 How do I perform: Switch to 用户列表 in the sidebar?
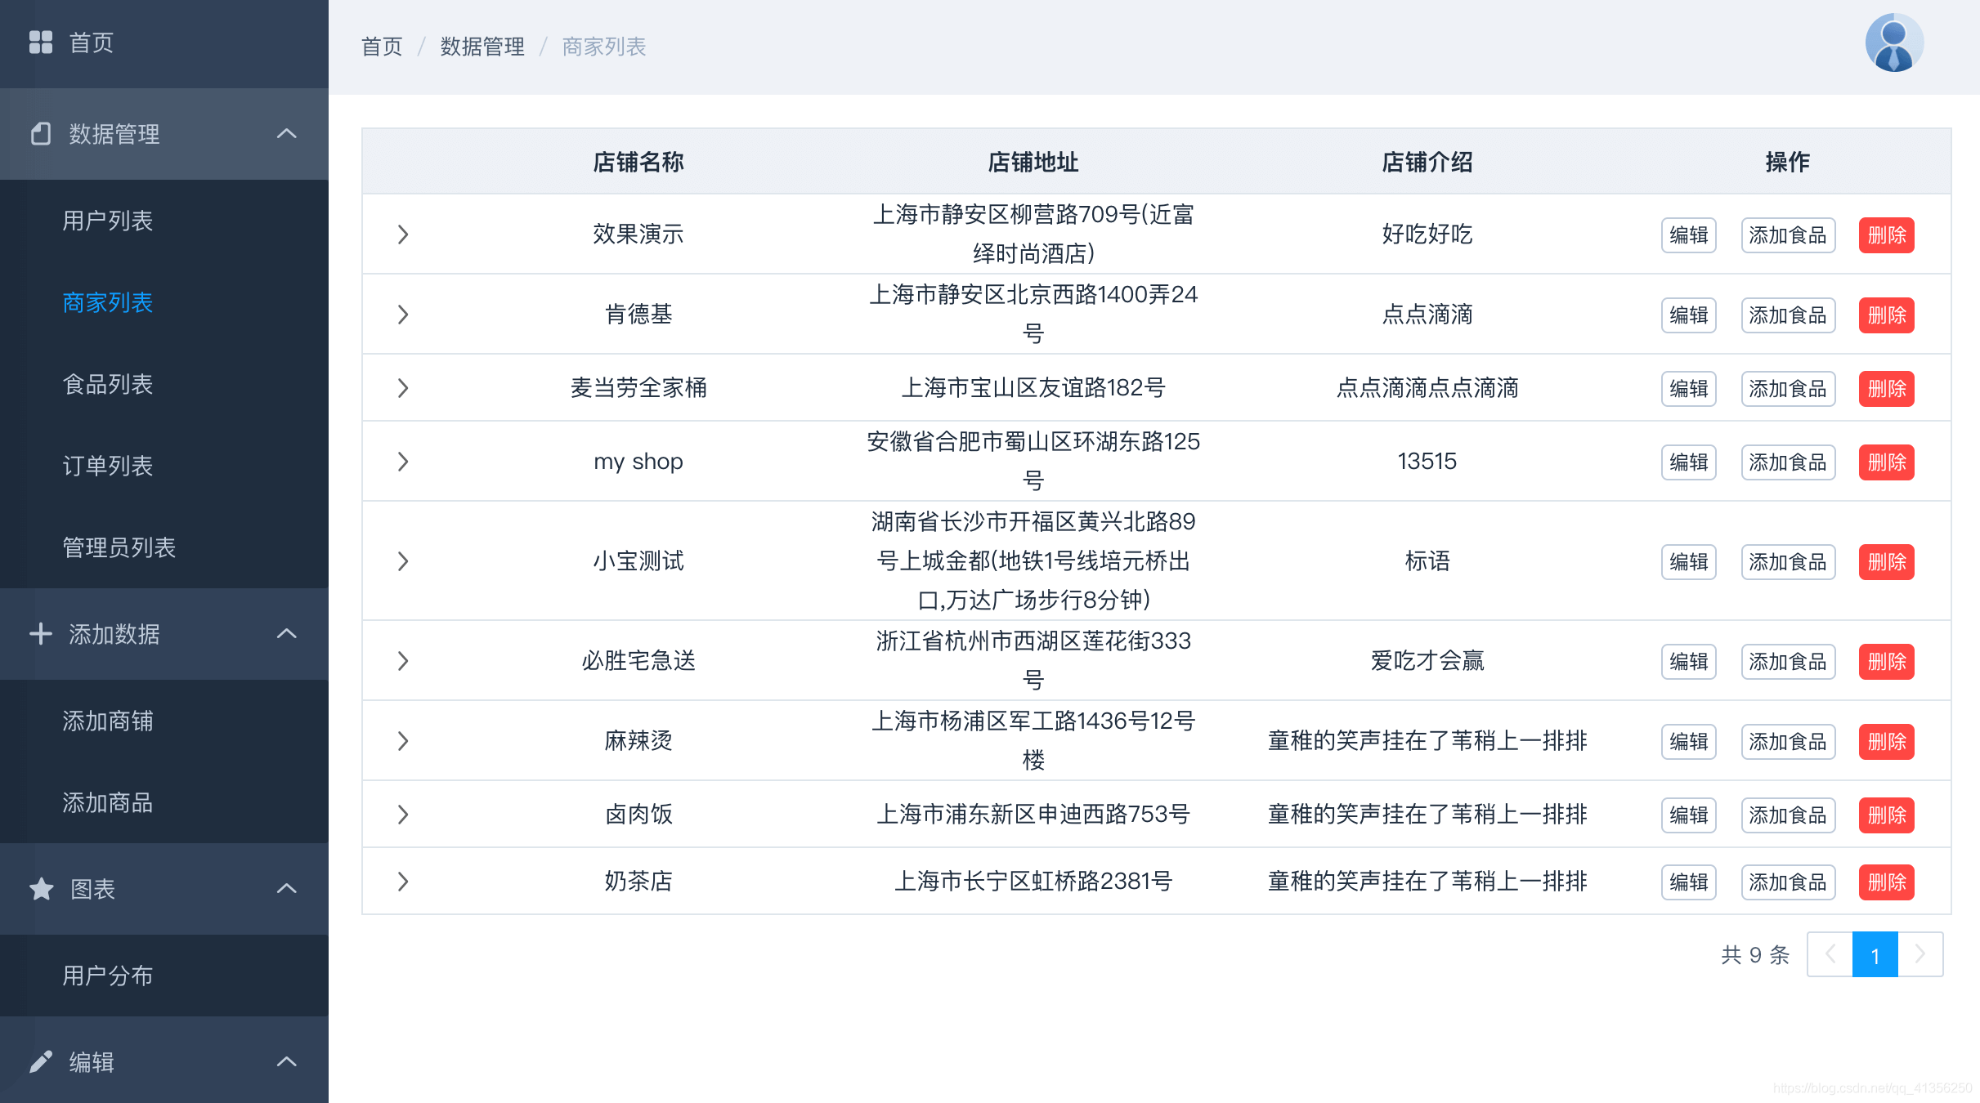tap(107, 221)
